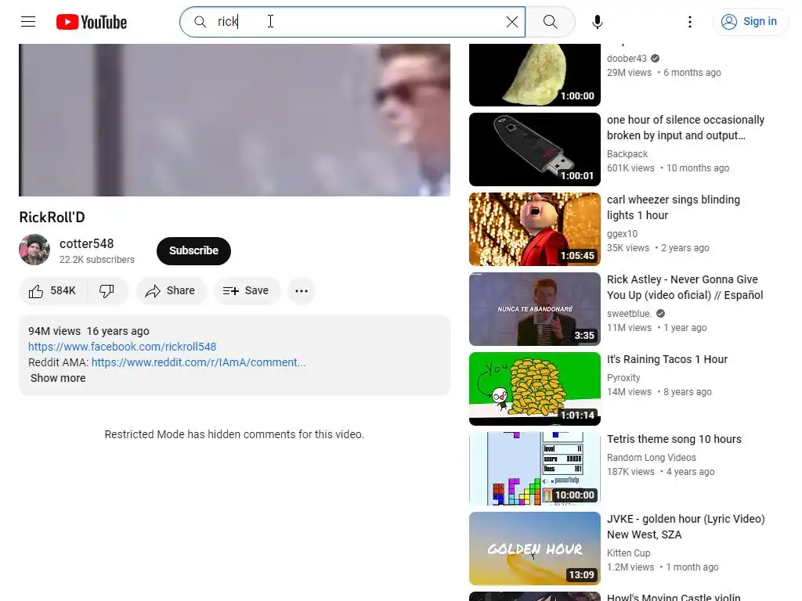The height and width of the screenshot is (601, 802).
Task: Open the doober43 channel name
Action: [627, 58]
